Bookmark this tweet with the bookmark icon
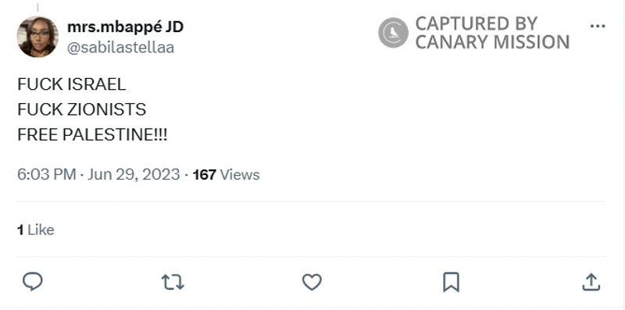Screen dimensions: 625x310 [x=452, y=283]
